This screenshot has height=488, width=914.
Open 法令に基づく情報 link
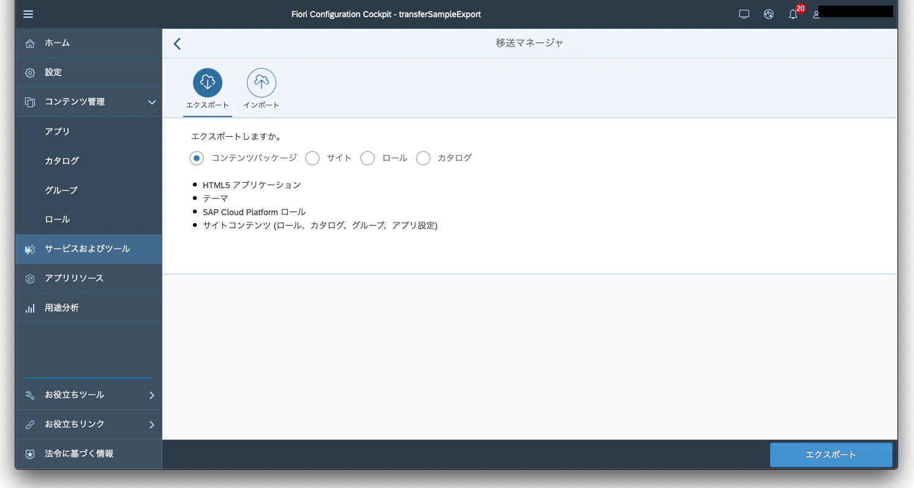point(89,454)
